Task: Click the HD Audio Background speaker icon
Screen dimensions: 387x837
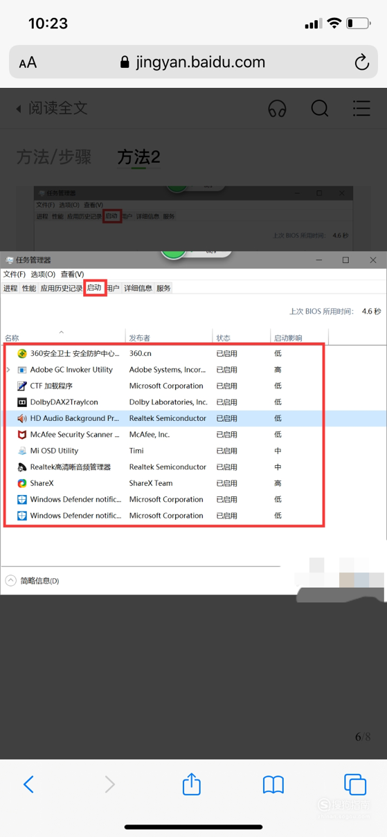Action: tap(22, 418)
